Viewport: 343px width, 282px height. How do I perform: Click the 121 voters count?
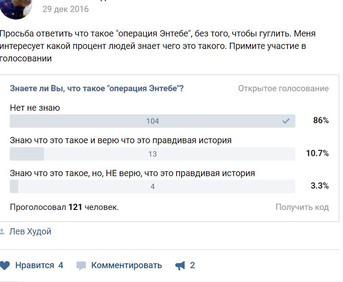[x=75, y=207]
